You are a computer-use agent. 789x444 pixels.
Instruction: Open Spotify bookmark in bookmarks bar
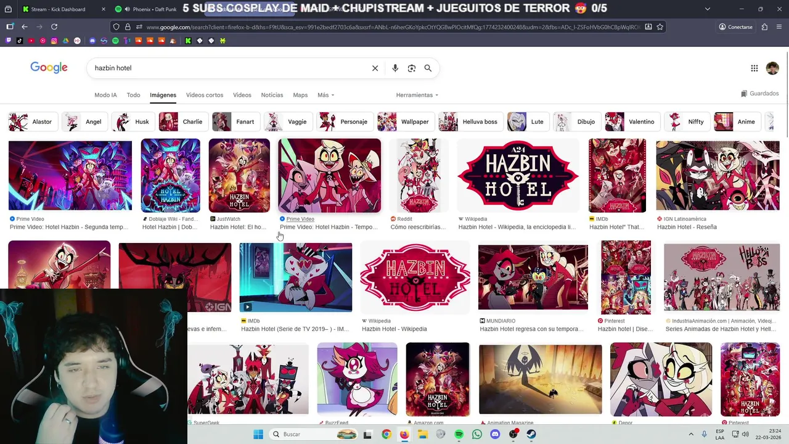(x=115, y=41)
